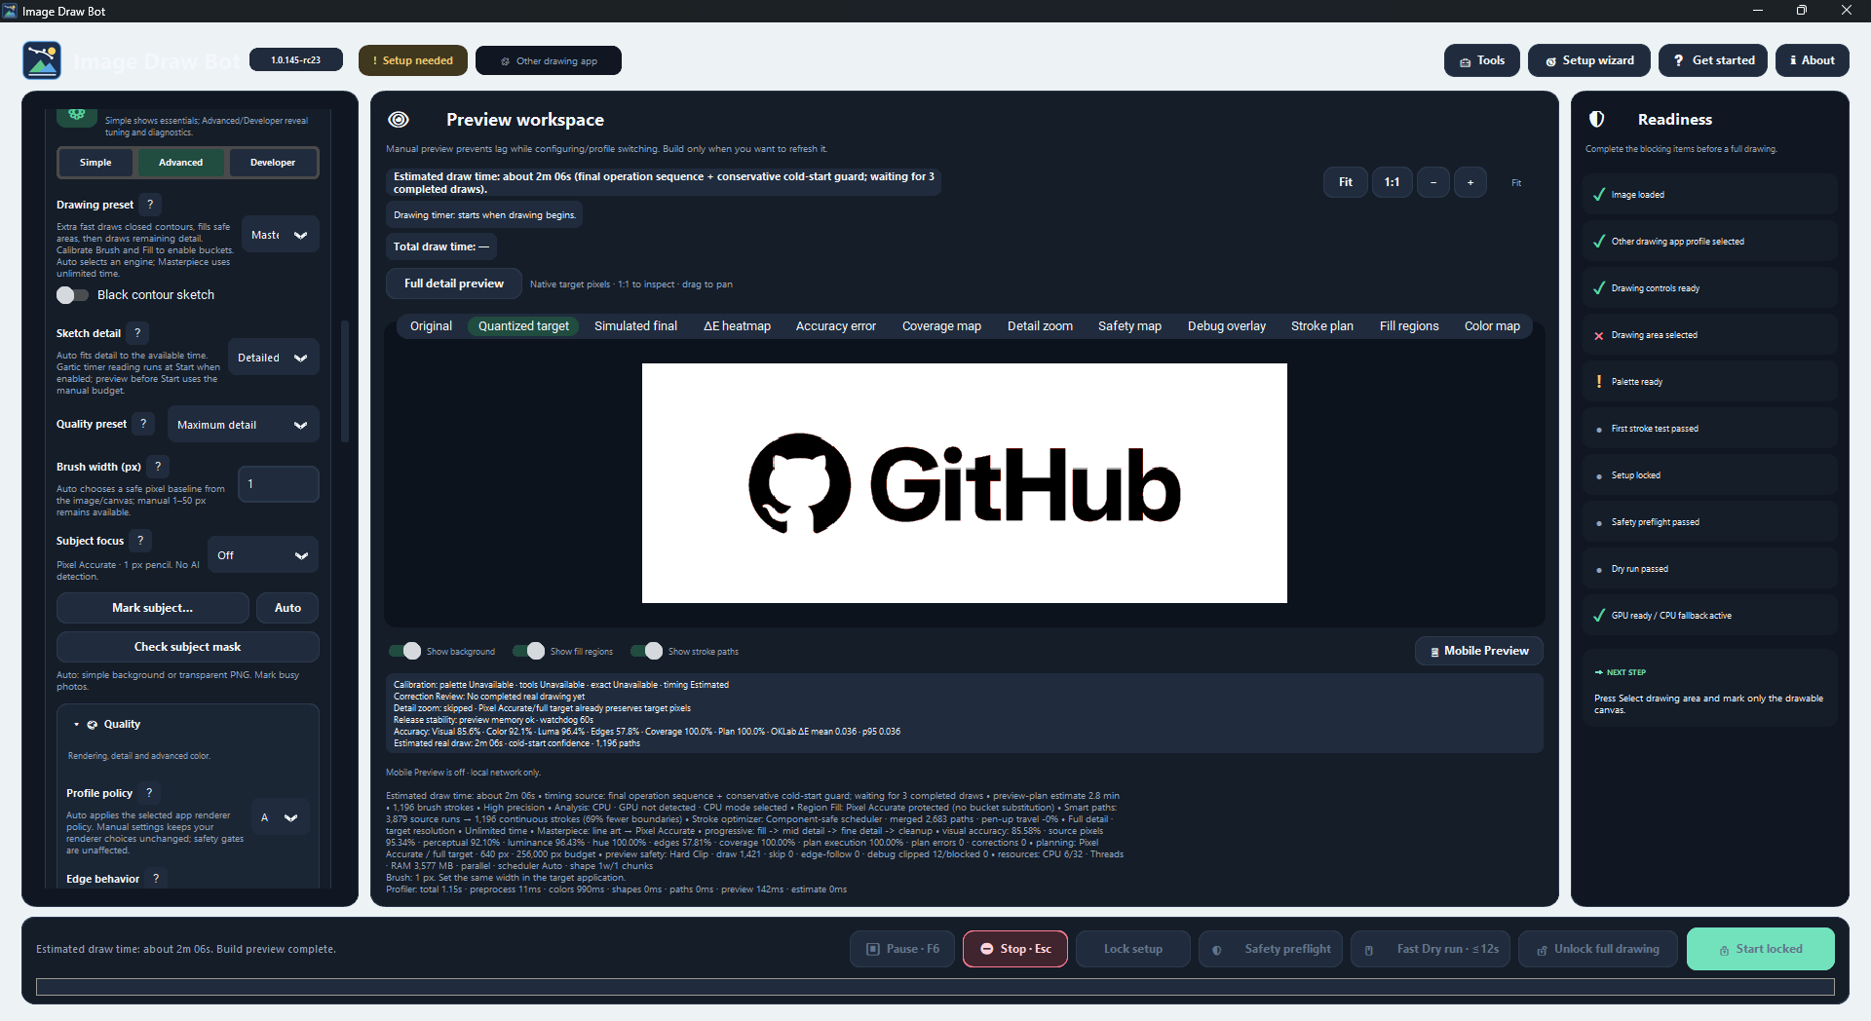
Task: Click the Image Draw Bot logo icon
Action: pos(42,60)
